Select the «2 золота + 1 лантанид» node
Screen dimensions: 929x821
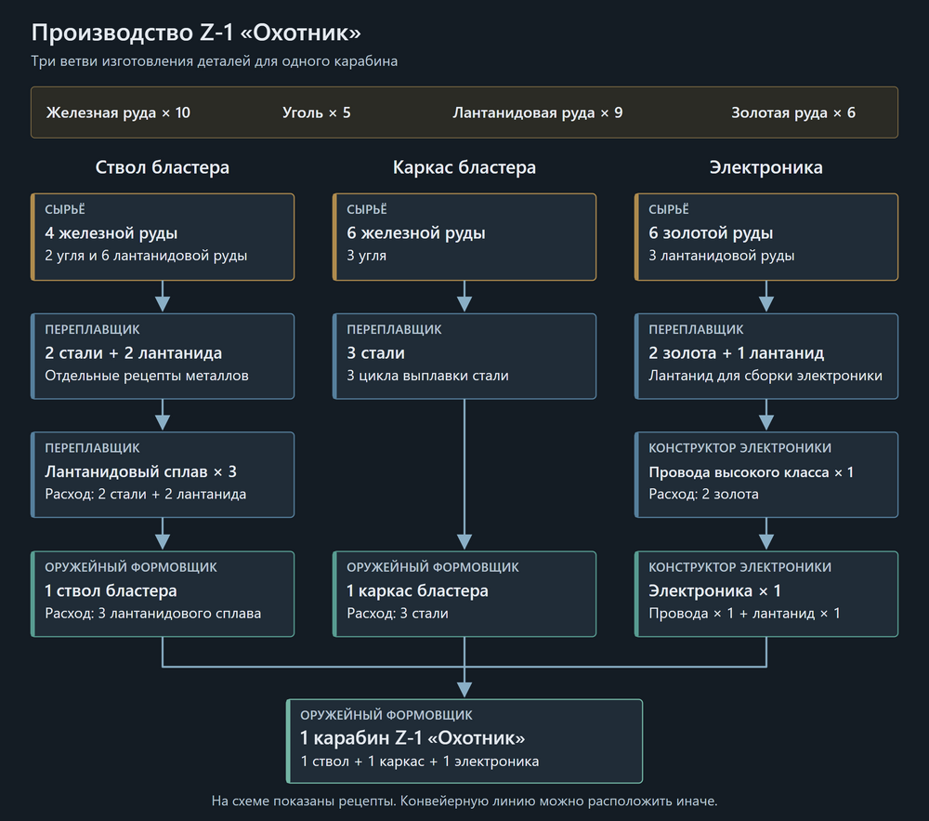coord(766,356)
